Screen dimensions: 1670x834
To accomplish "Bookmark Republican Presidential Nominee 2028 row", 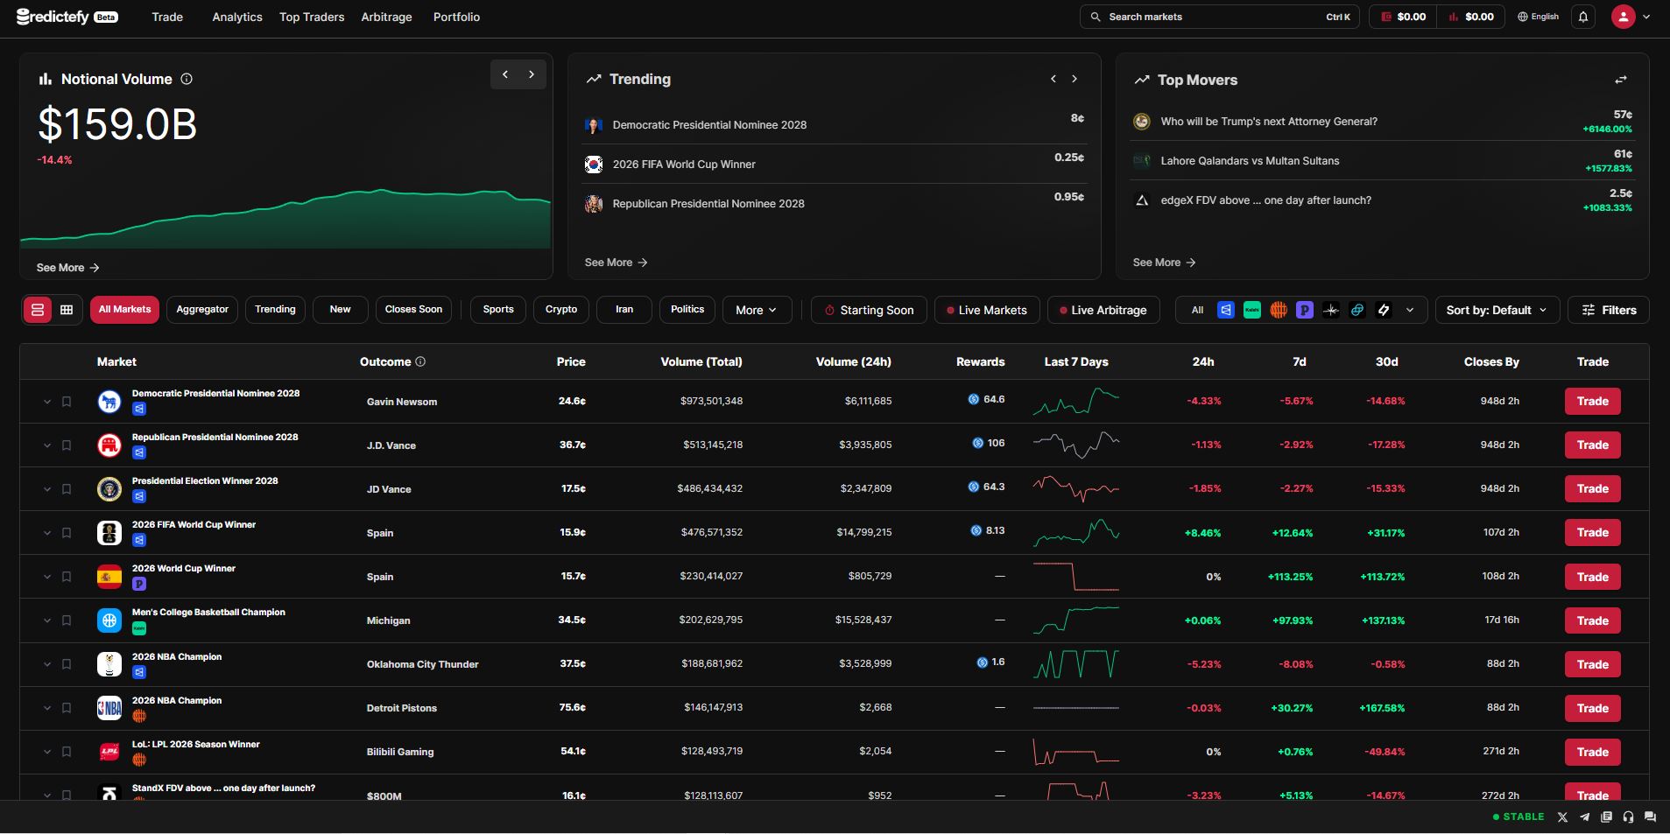I will [x=67, y=445].
